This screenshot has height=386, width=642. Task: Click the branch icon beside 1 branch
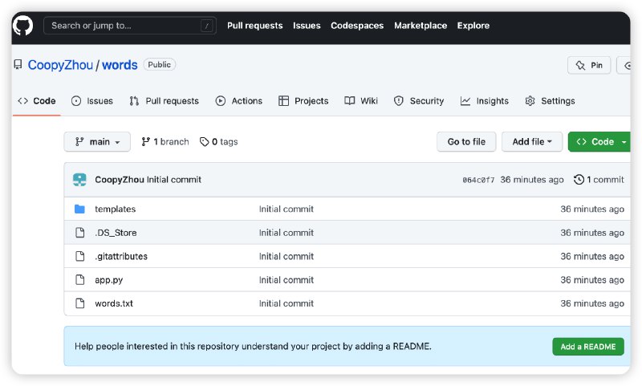[145, 142]
